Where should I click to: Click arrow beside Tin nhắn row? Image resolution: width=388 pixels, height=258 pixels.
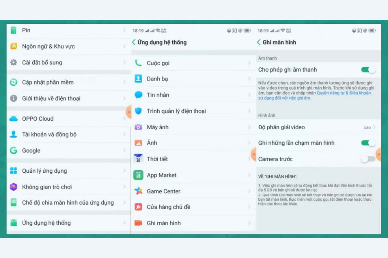[249, 95]
